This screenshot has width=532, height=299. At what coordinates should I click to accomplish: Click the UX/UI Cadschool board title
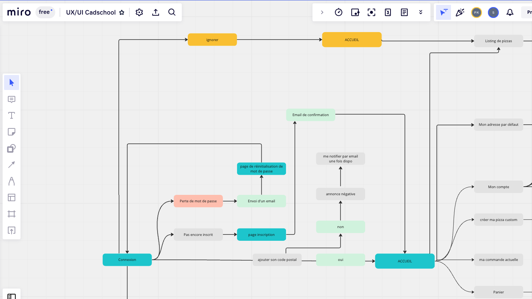[91, 12]
